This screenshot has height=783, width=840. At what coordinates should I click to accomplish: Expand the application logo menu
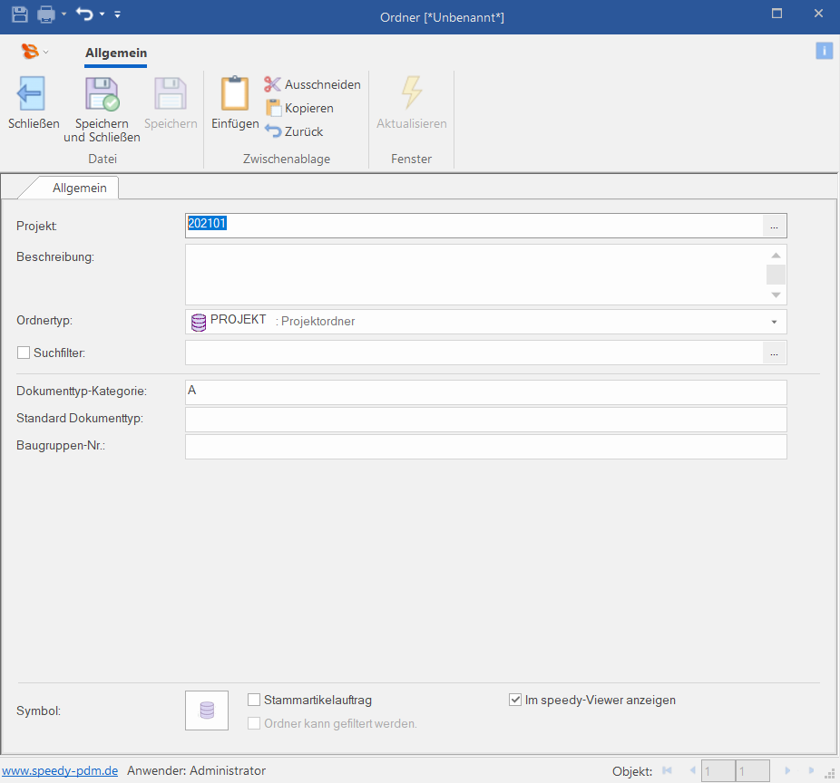click(34, 53)
